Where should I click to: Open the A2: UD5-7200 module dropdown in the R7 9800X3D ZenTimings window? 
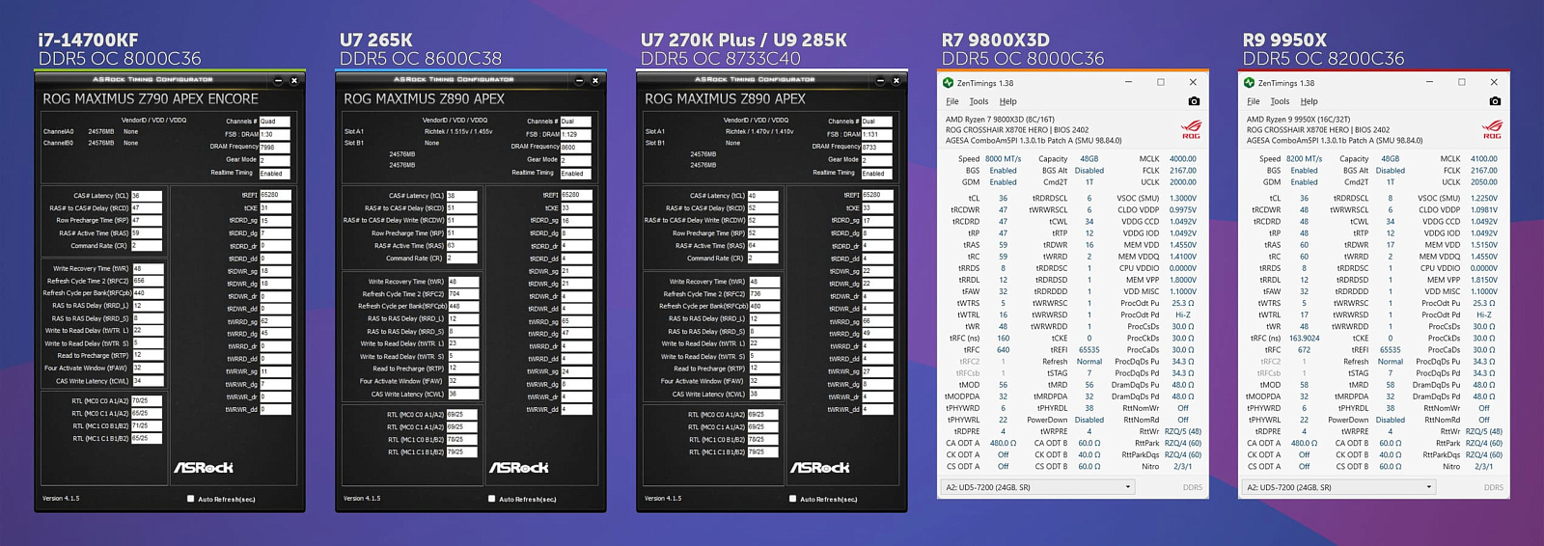click(x=1038, y=488)
